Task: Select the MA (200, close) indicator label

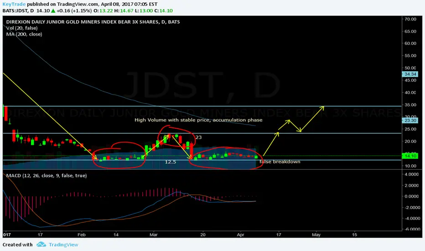Action: 24,34
